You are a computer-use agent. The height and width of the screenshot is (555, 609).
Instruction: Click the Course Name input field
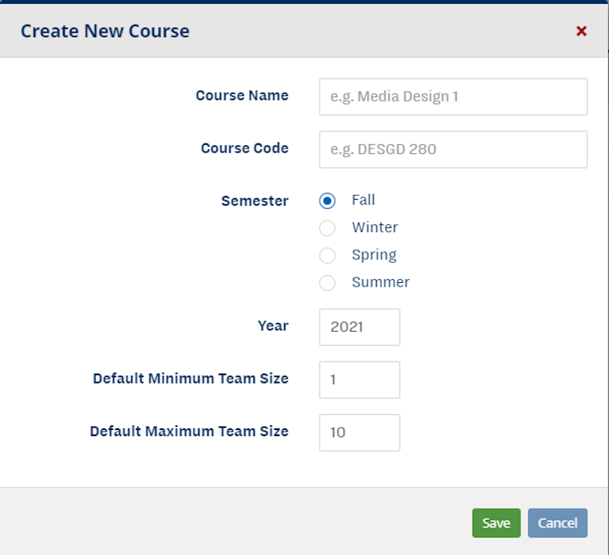(x=453, y=97)
